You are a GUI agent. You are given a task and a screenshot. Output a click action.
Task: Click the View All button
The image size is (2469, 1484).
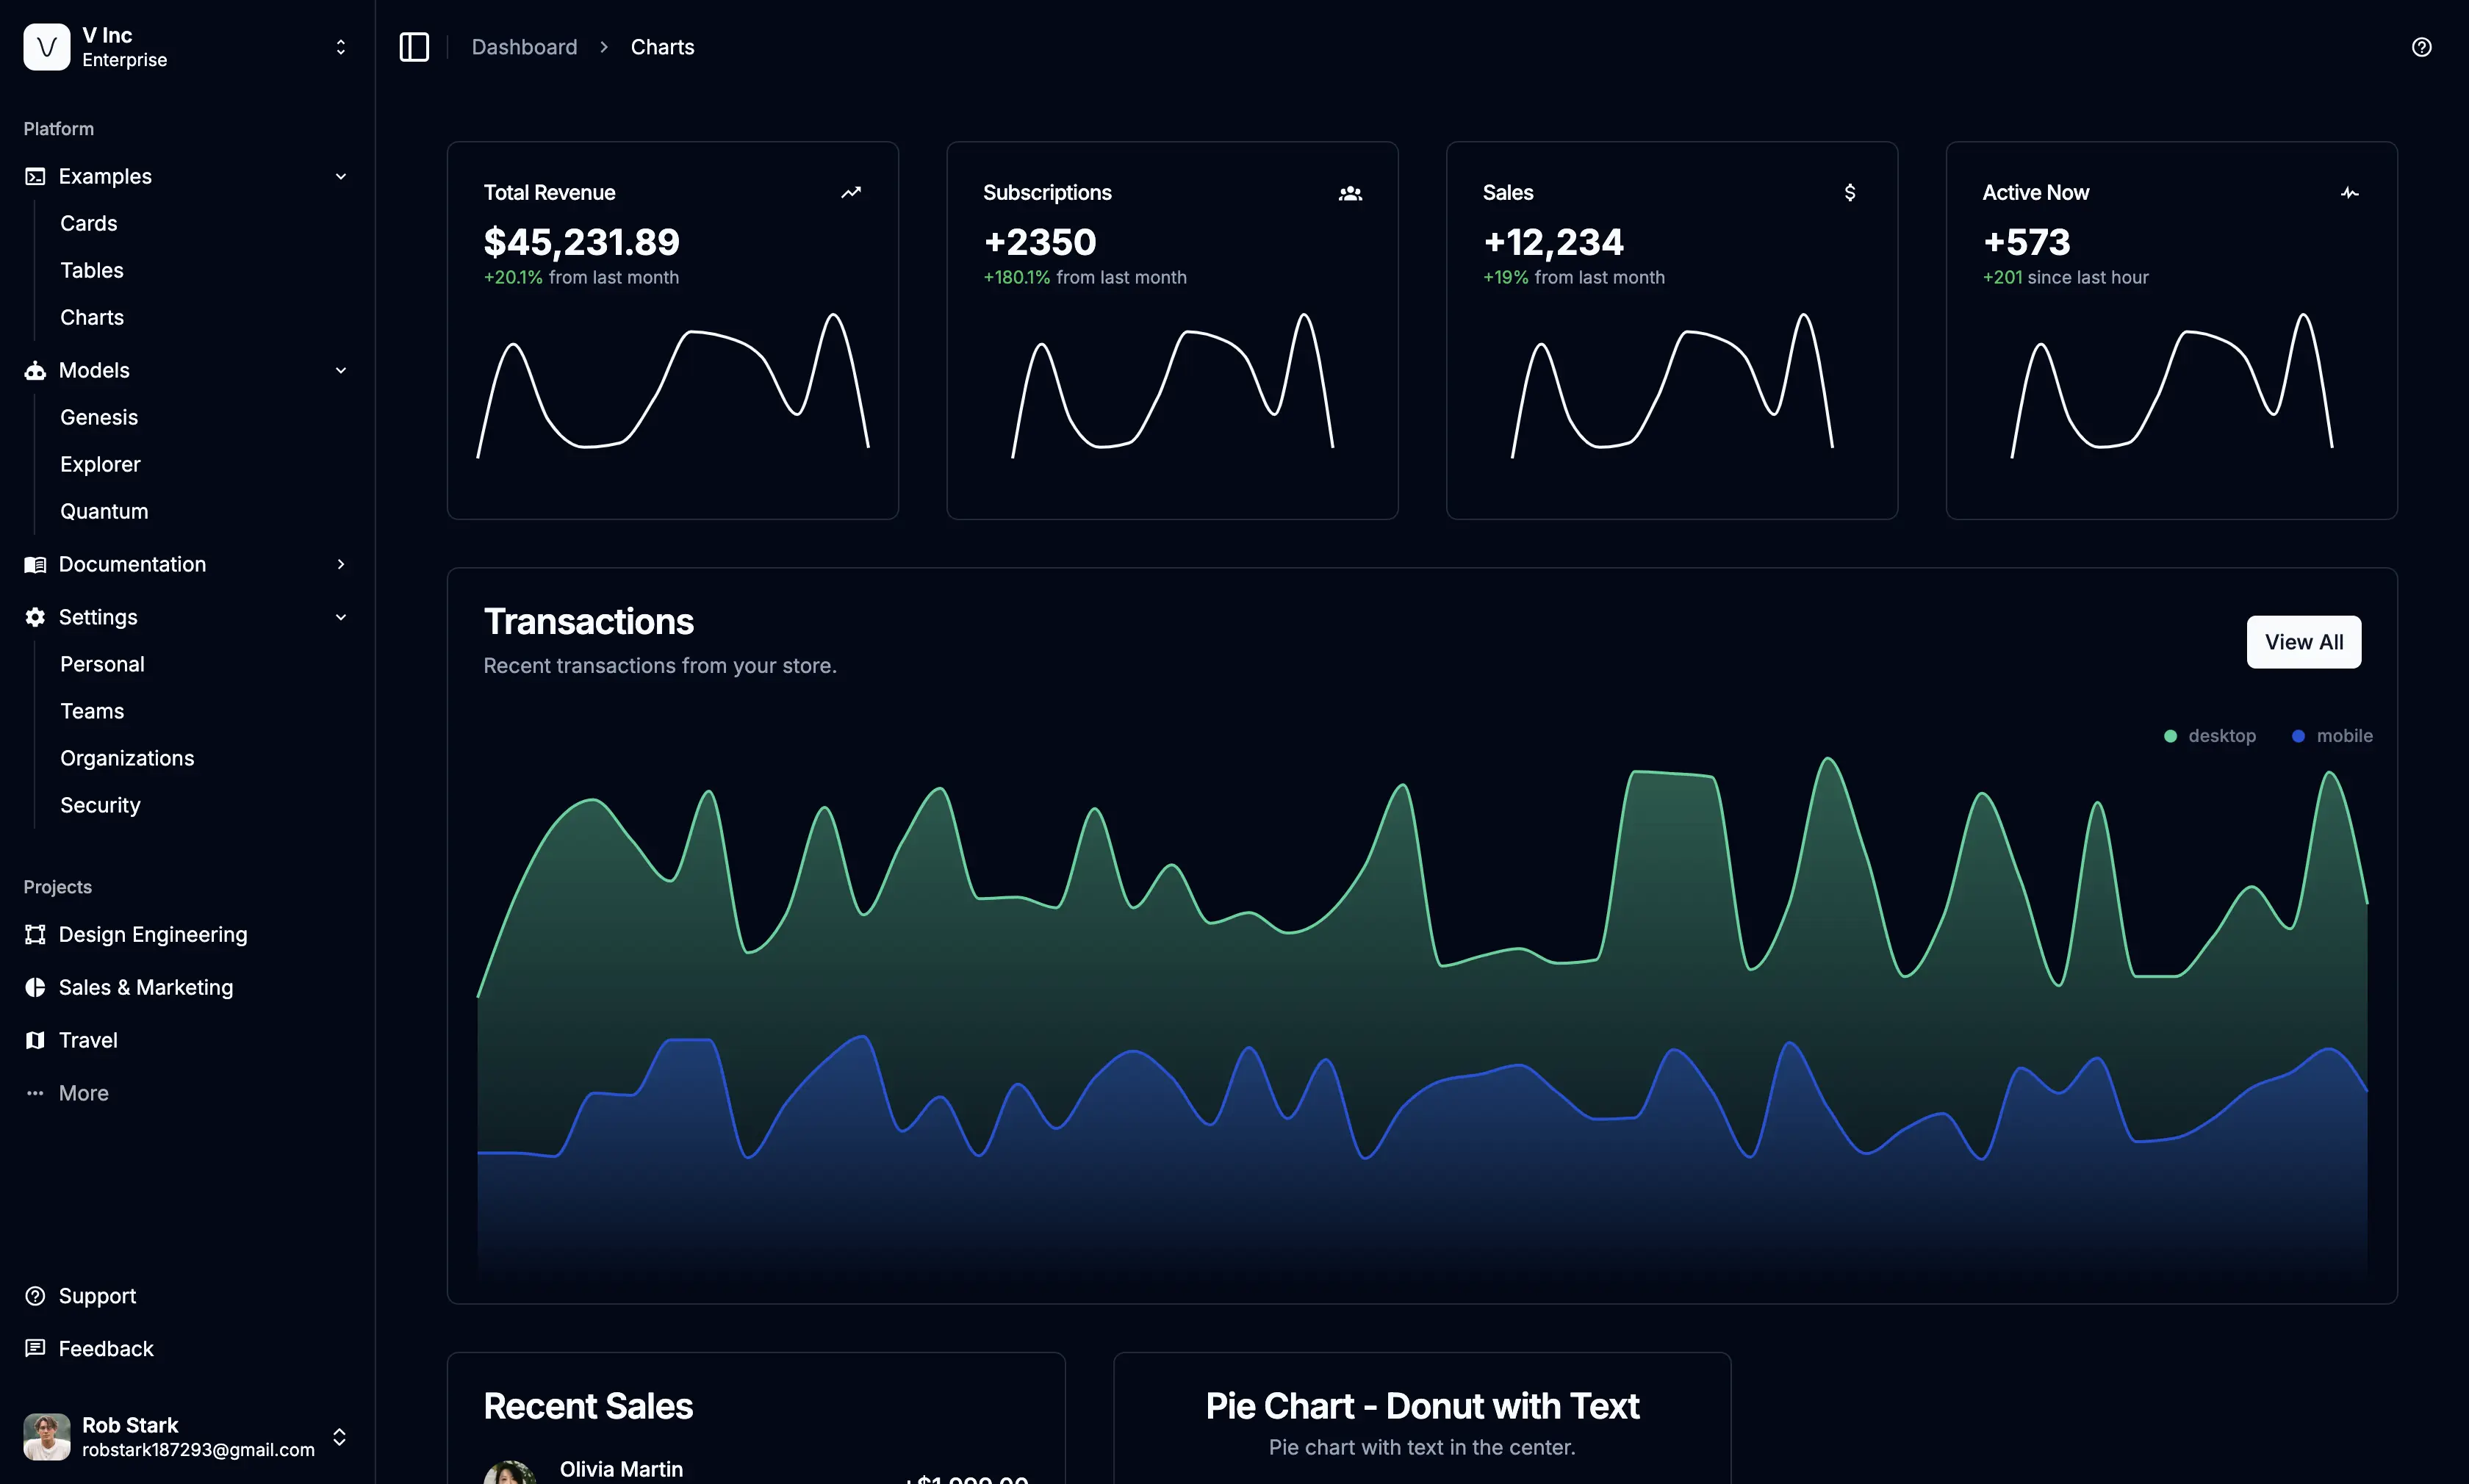(2303, 641)
